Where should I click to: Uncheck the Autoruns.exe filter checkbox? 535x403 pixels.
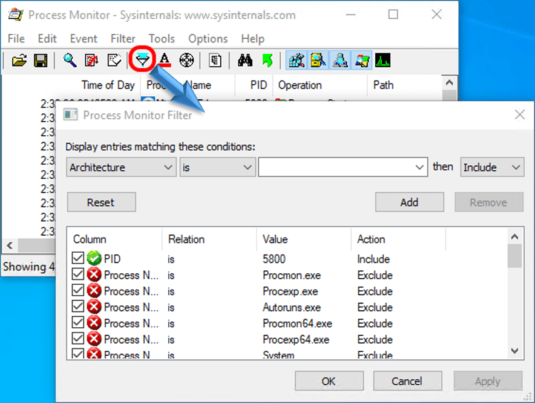coord(78,306)
